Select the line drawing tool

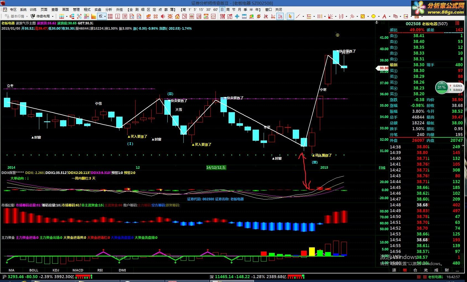point(298,16)
